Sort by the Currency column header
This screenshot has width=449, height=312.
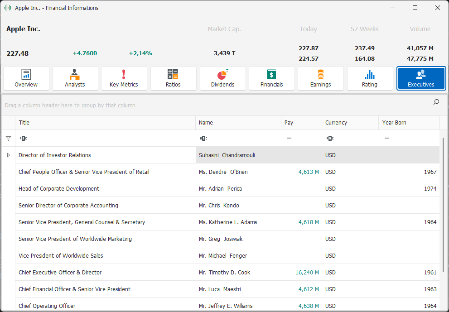coord(350,123)
